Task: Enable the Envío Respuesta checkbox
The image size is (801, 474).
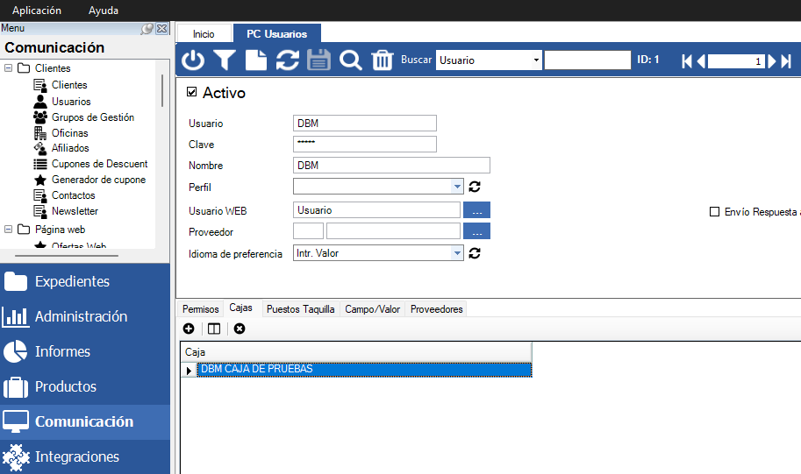Action: coord(714,212)
